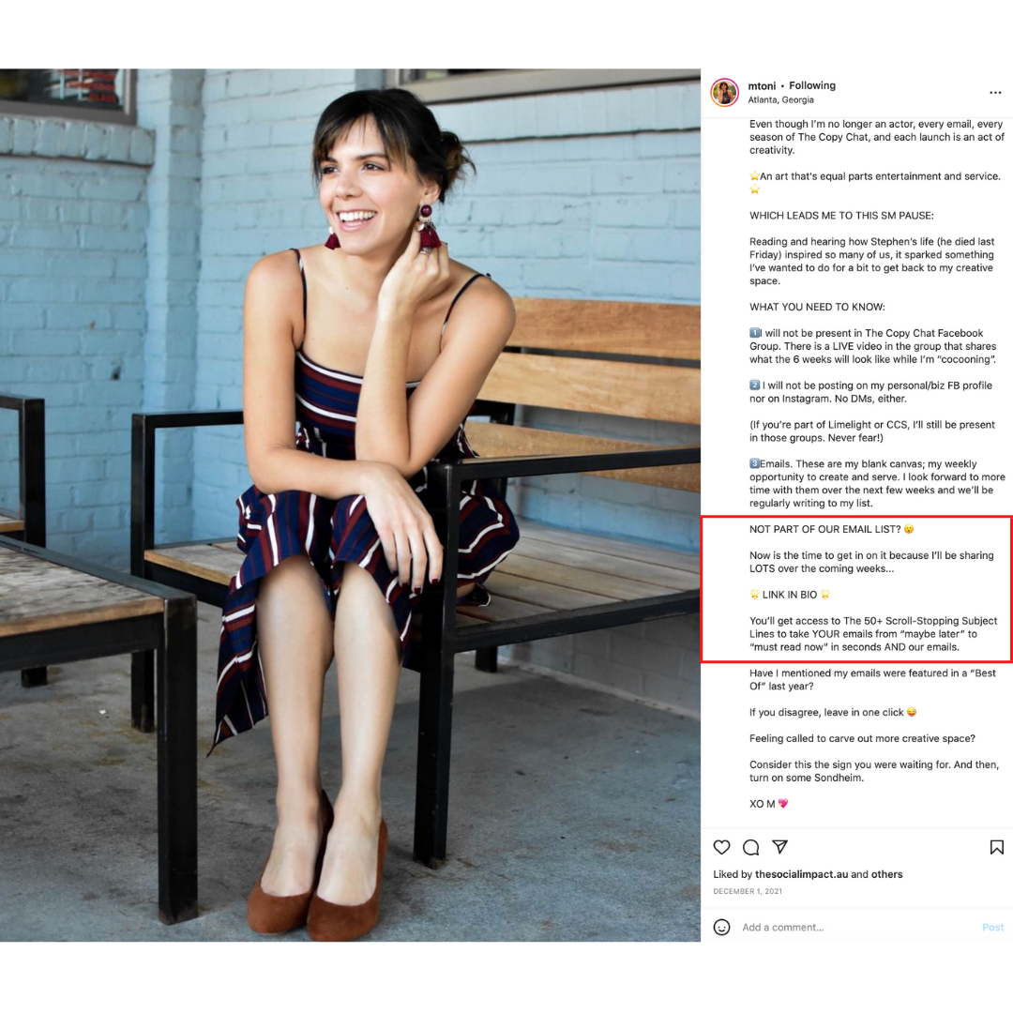Click the photo of the woman on bench
Image resolution: width=1013 pixels, height=1013 pixels.
click(x=350, y=506)
